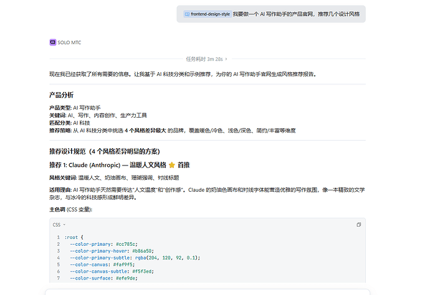Click the intro sentence starting with 现在我已经获取了
The width and height of the screenshot is (430, 295).
[x=183, y=74]
